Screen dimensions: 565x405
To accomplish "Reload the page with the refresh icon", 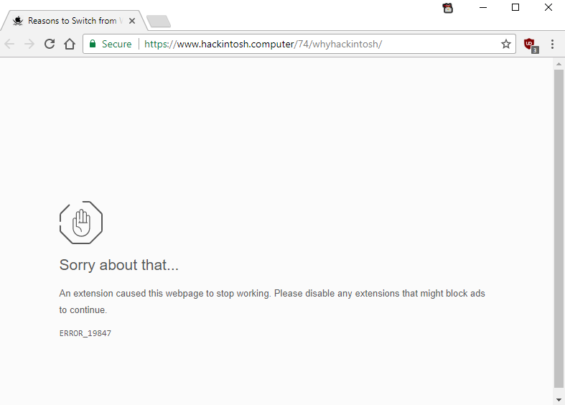I will pos(50,44).
